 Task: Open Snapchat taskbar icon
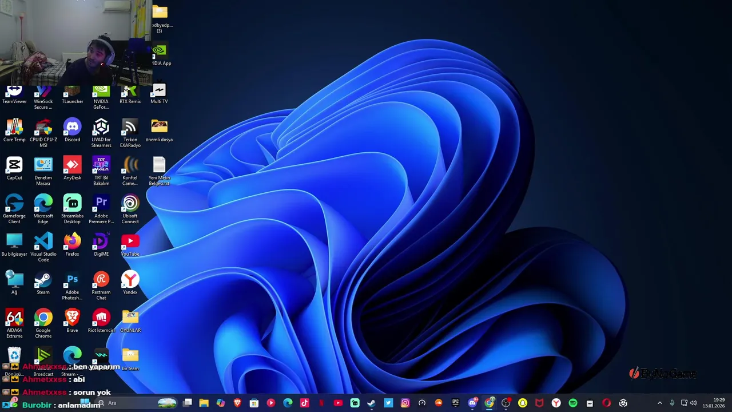coord(523,403)
